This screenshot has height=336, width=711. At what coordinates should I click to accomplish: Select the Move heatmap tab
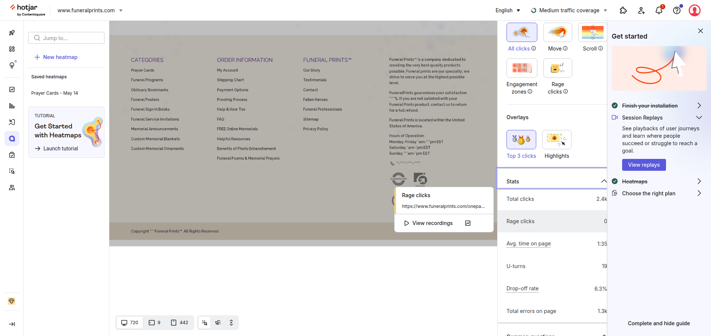pos(557,32)
